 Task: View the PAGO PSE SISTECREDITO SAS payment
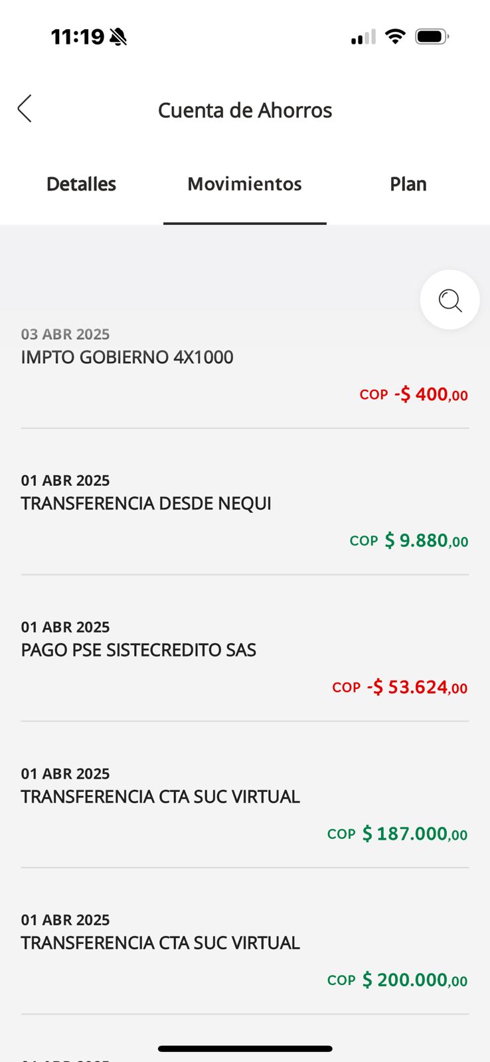[138, 650]
